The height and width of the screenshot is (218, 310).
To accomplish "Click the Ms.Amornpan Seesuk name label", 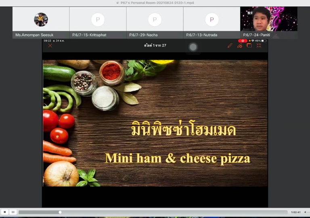I will (x=34, y=35).
